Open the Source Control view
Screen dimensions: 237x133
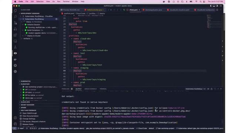tap(15, 23)
